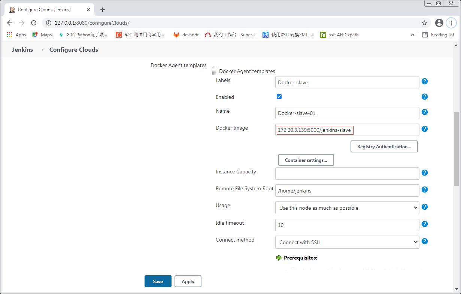Open the Chrome profile avatar menu
Viewport: 461px width, 294px height.
[x=439, y=23]
